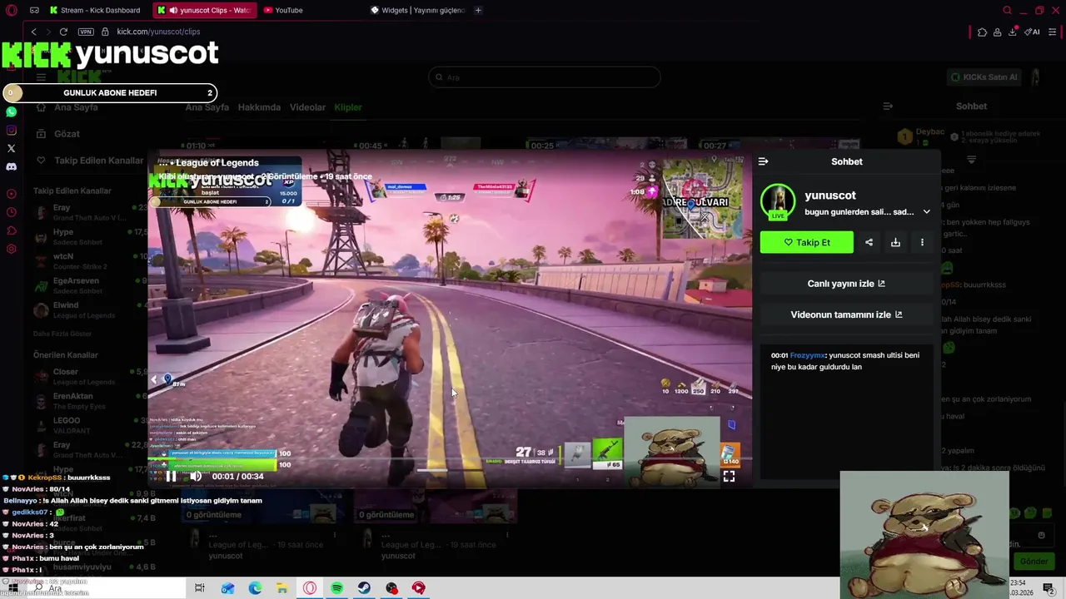The image size is (1066, 599).
Task: Open Opera easy setup menu icon
Action: tap(1053, 32)
